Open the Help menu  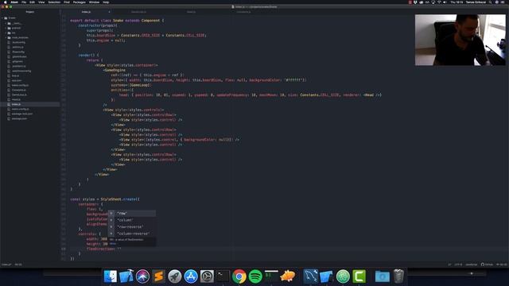[106, 2]
